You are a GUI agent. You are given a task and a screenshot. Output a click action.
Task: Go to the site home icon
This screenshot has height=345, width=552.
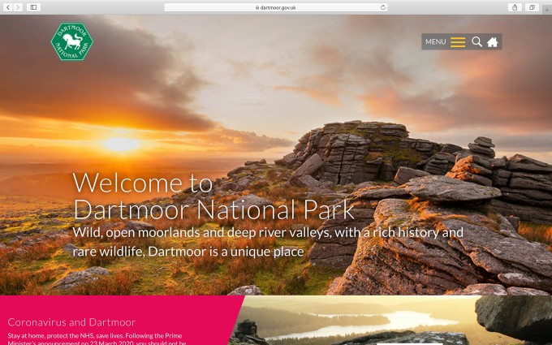tap(493, 42)
